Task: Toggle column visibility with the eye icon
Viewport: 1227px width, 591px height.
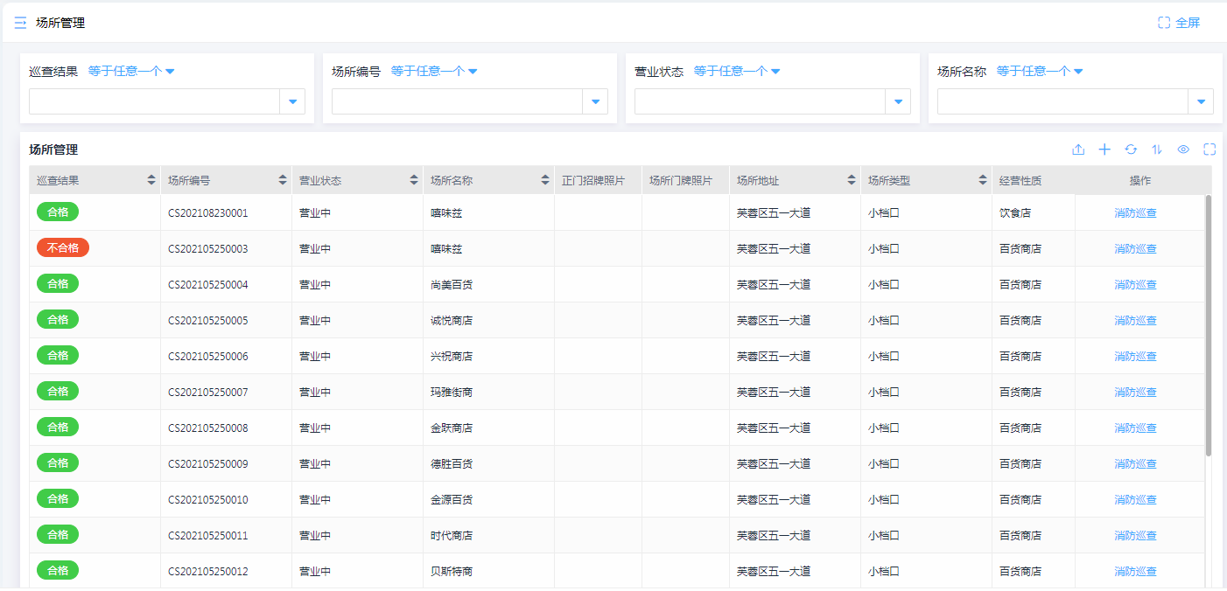Action: point(1183,149)
